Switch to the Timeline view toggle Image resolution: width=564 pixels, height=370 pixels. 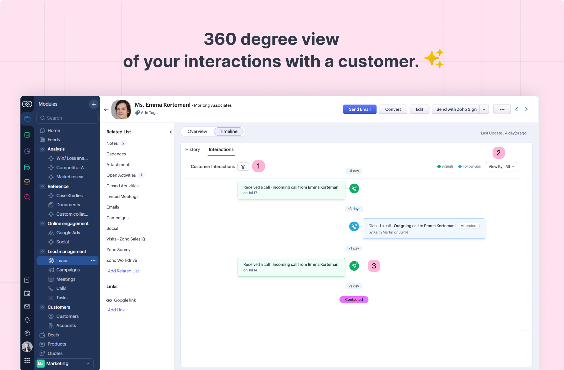point(228,131)
